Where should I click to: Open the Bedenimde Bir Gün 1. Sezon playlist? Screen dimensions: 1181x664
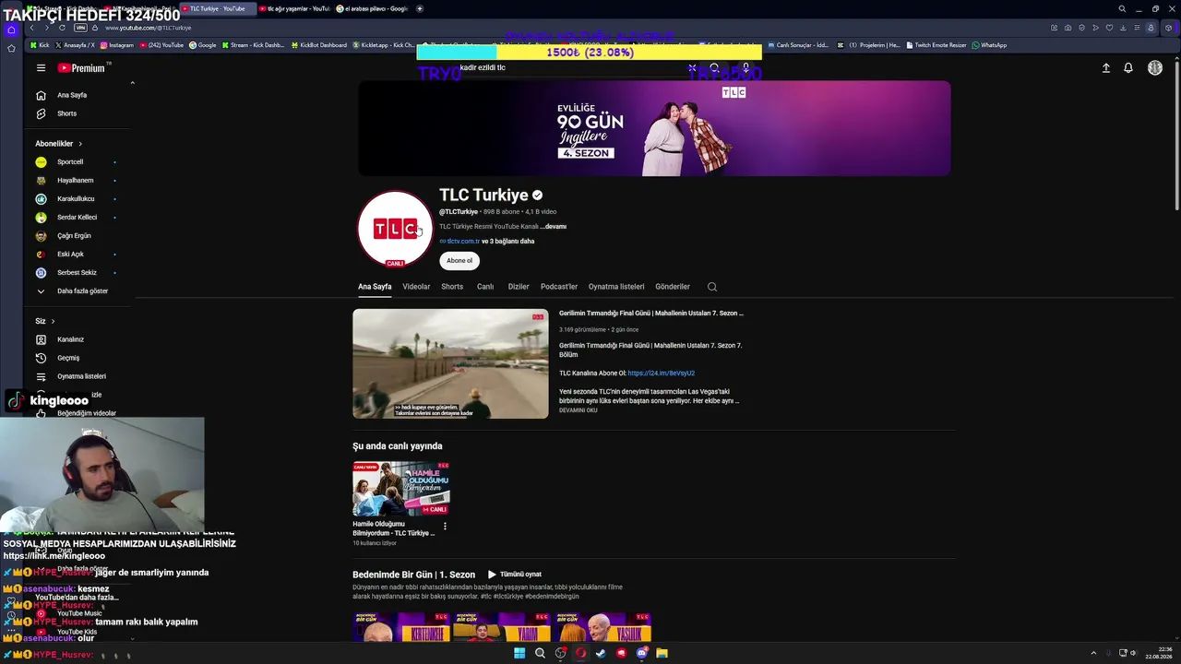(413, 575)
